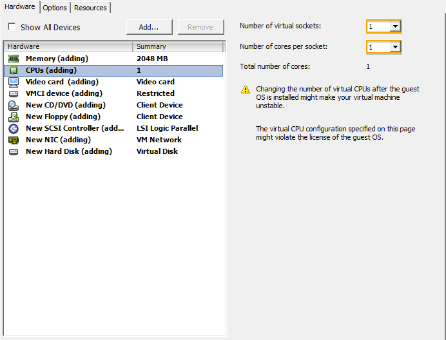Viewport: 446px width, 340px height.
Task: Enable the Show All Devices checkbox
Action: 12,27
